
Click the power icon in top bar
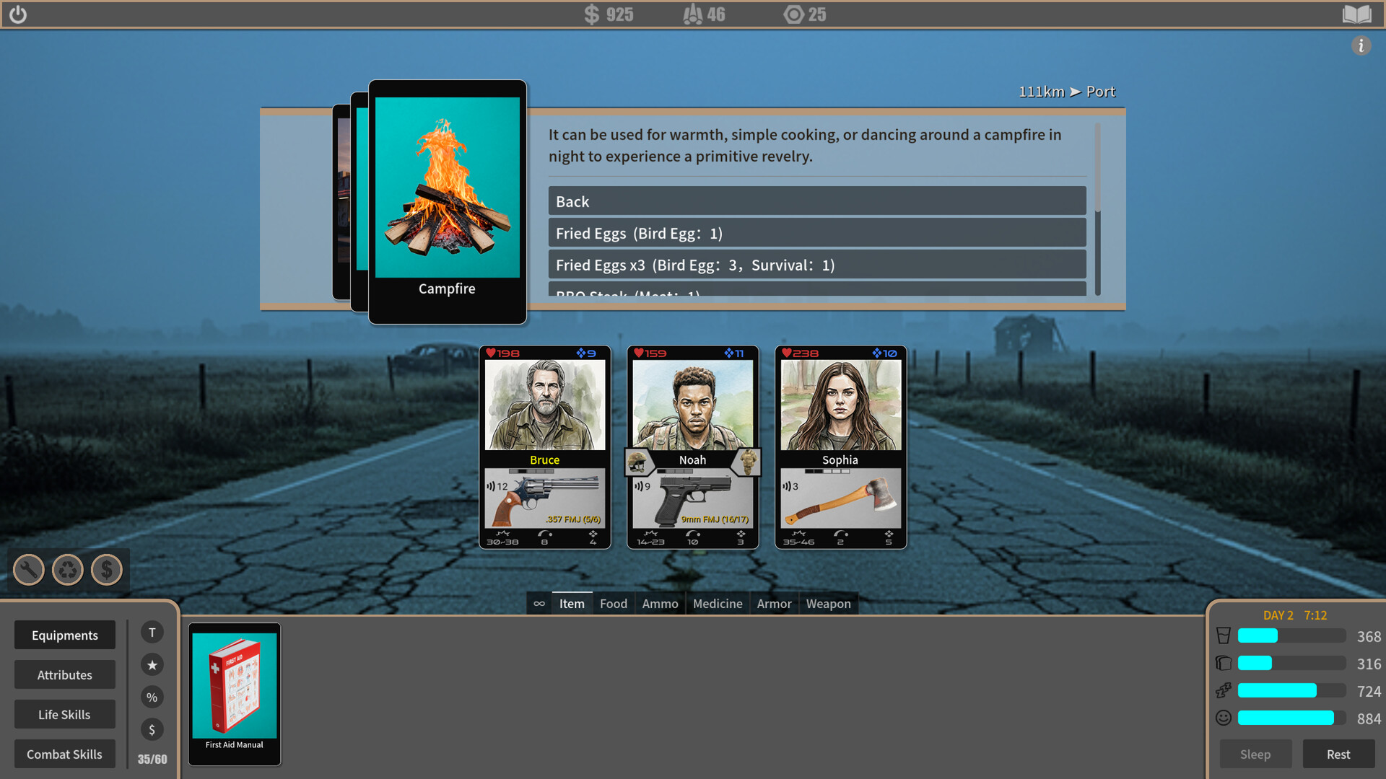[x=18, y=14]
